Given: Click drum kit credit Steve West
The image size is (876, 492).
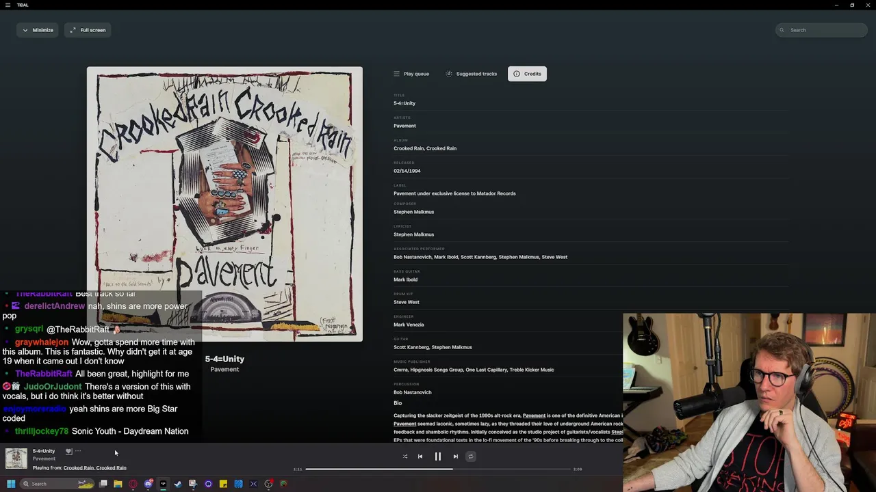Looking at the screenshot, I should pyautogui.click(x=407, y=302).
